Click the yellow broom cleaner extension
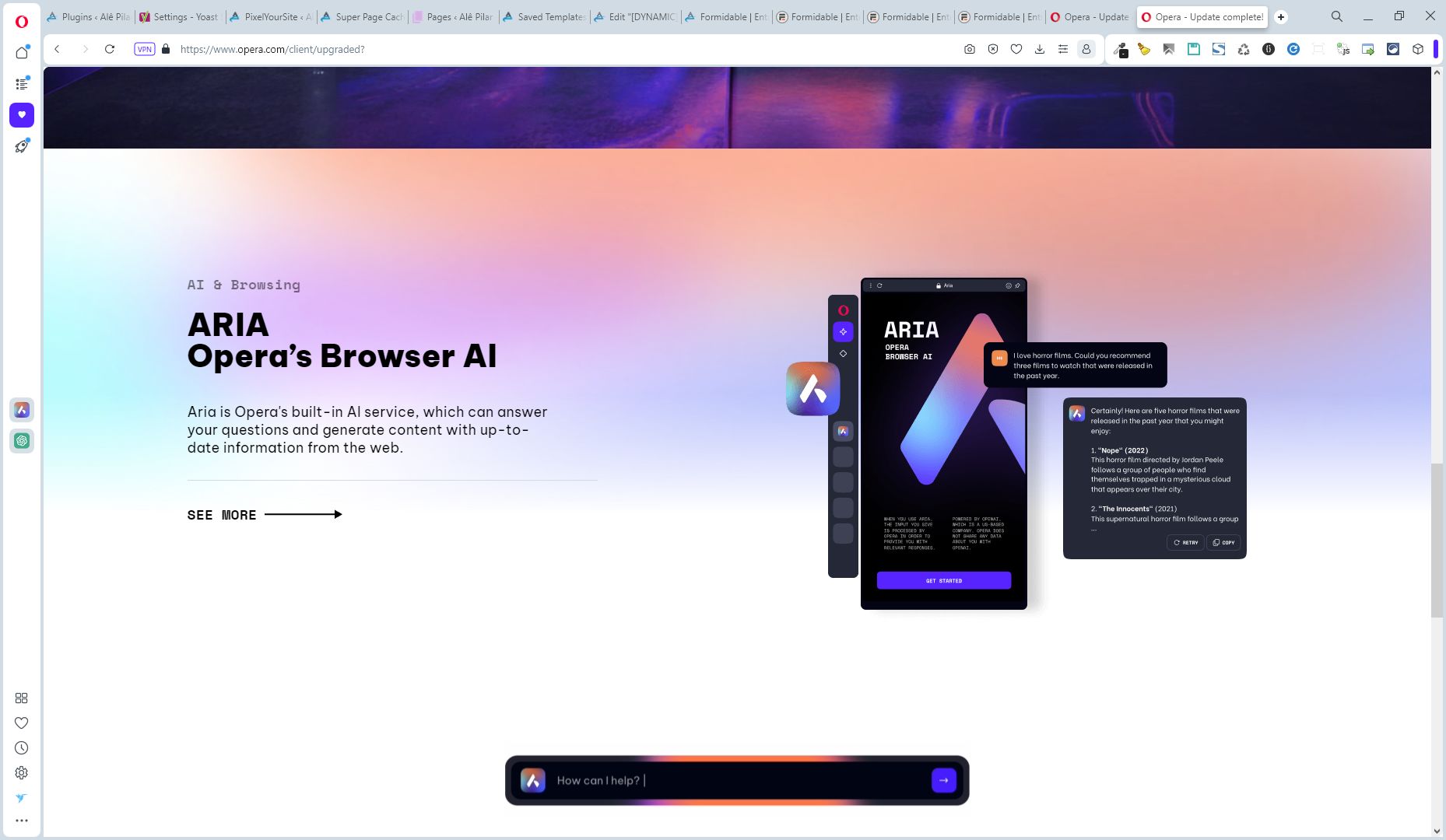The image size is (1446, 840). click(1144, 49)
